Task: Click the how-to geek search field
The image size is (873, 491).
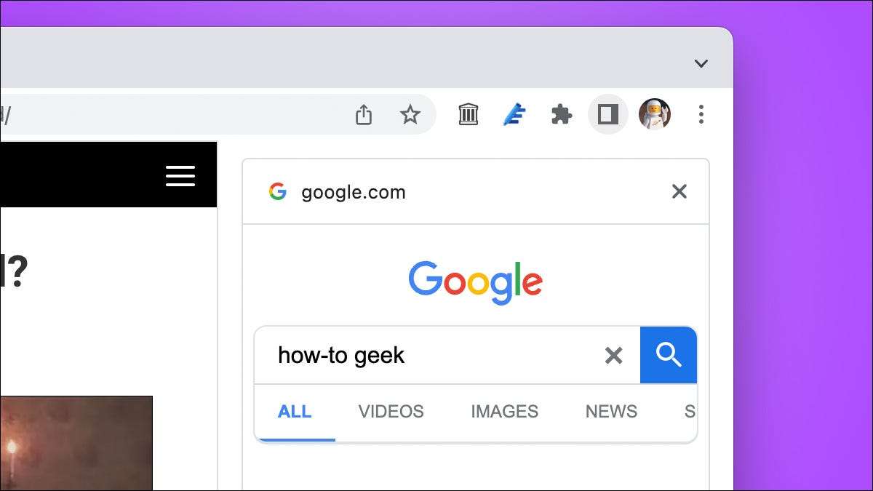Action: coord(429,355)
